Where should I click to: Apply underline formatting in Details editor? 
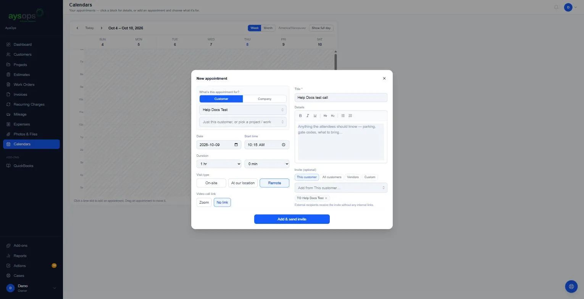(x=315, y=116)
